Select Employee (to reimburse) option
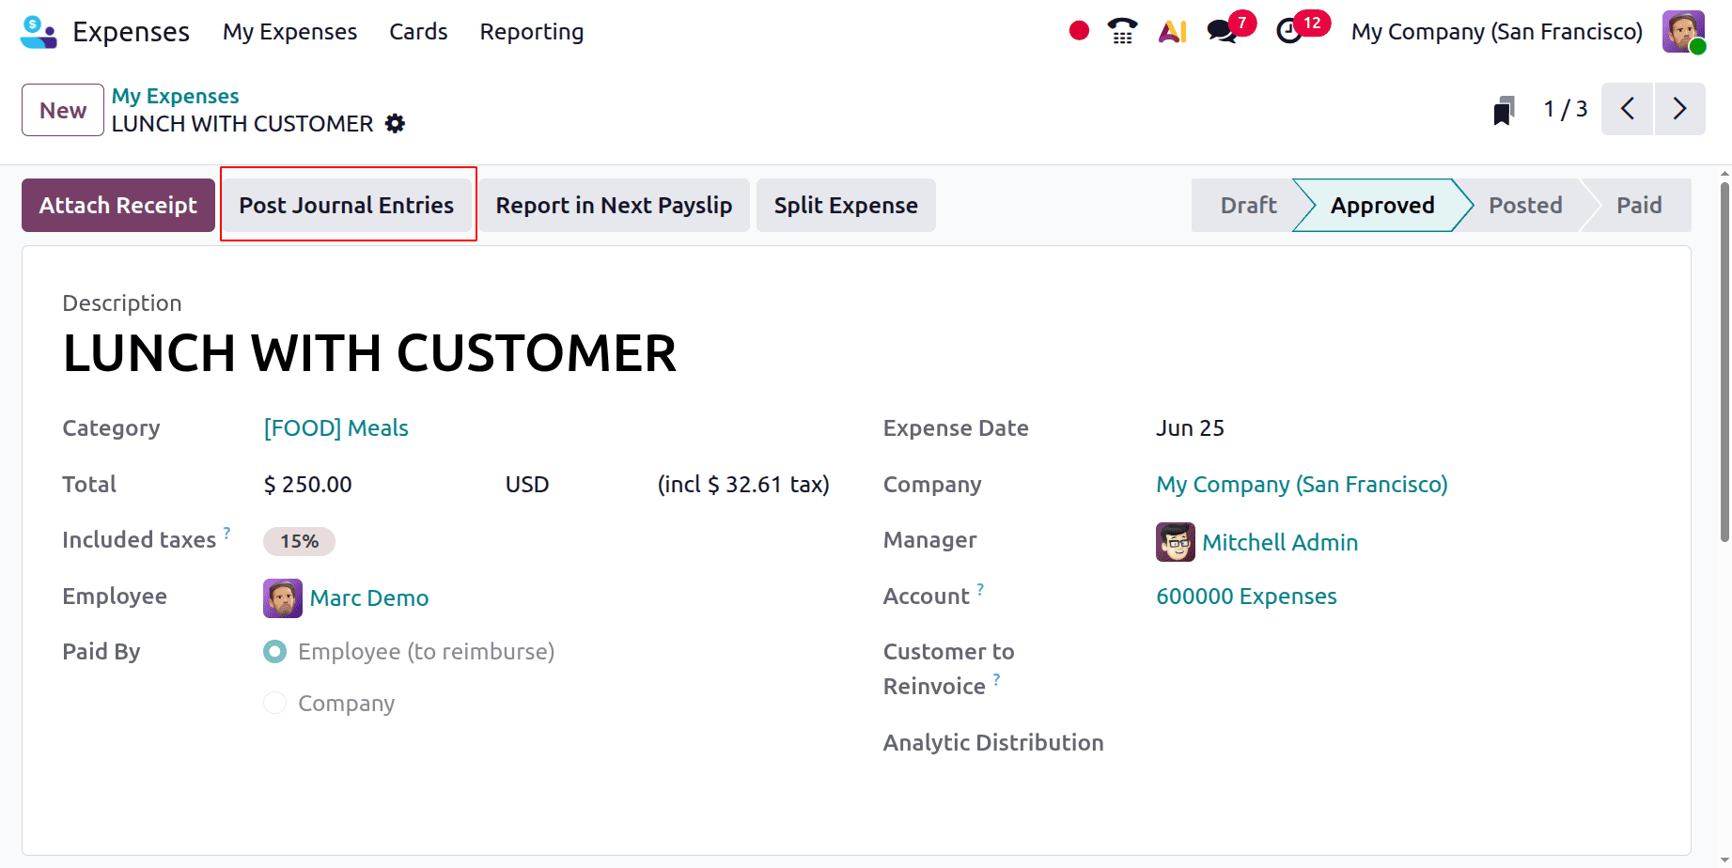 coord(274,652)
